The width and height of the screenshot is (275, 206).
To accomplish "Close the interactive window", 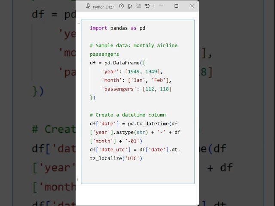I will [x=192, y=6].
